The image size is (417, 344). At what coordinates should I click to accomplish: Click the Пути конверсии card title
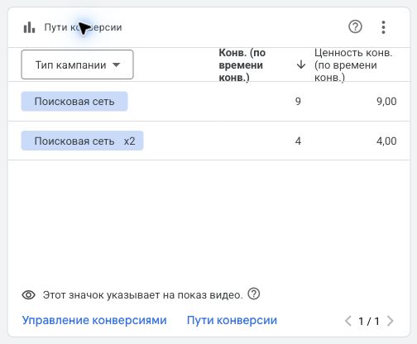point(83,27)
